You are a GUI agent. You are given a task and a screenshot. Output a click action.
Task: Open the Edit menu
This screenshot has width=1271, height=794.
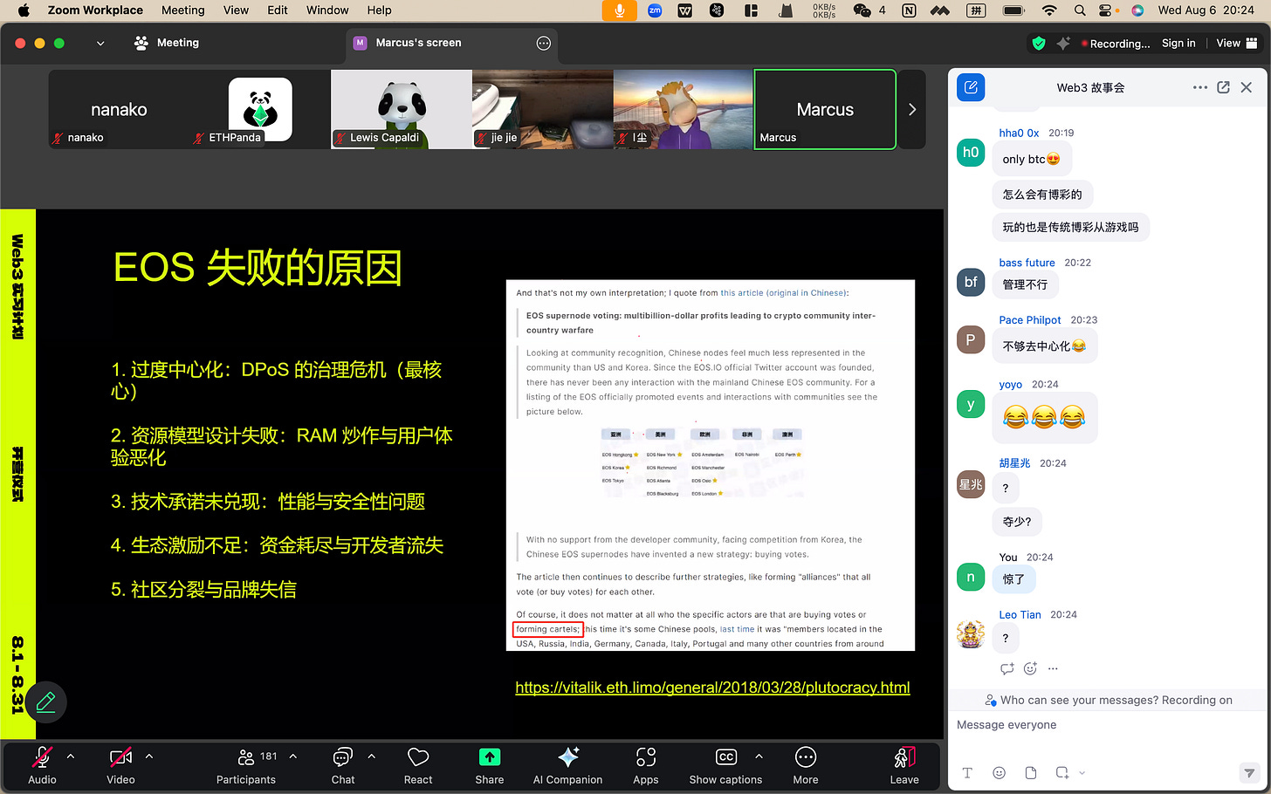click(278, 10)
